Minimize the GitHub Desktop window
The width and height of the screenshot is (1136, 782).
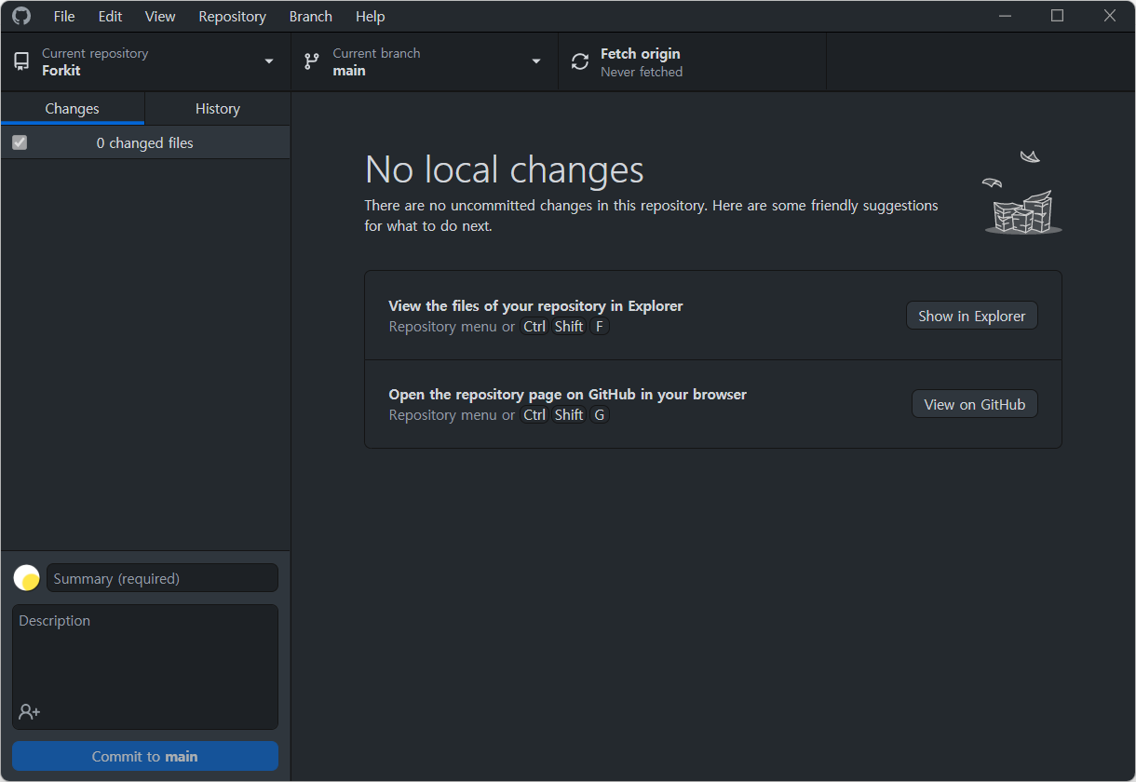tap(1005, 16)
